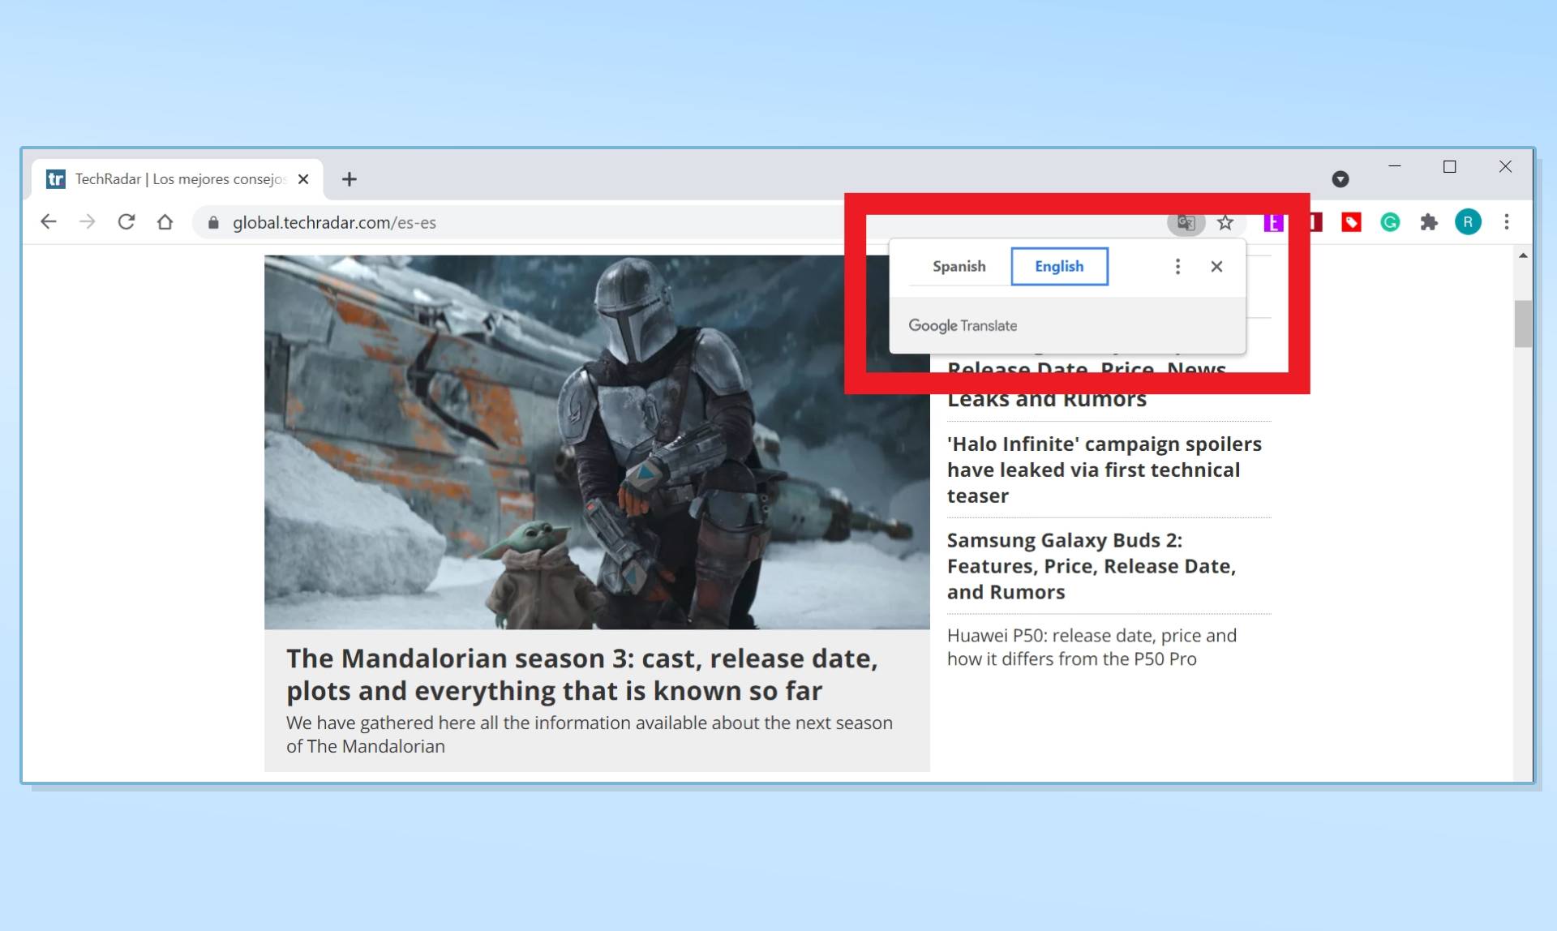Select the English translation tab
Viewport: 1557px width, 931px height.
pos(1059,266)
